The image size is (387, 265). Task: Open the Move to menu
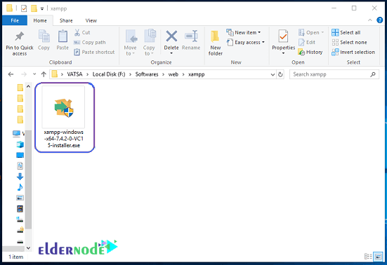[131, 43]
